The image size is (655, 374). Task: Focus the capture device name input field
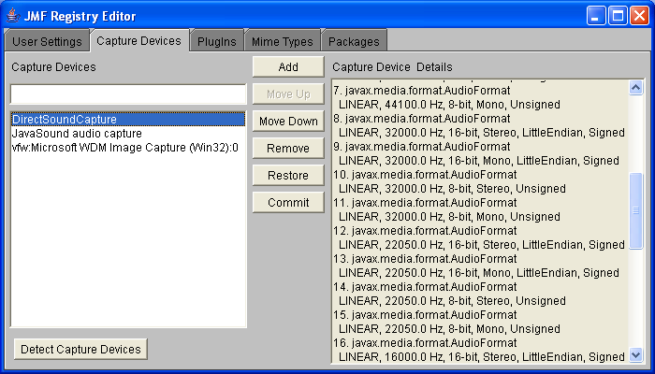pyautogui.click(x=128, y=93)
